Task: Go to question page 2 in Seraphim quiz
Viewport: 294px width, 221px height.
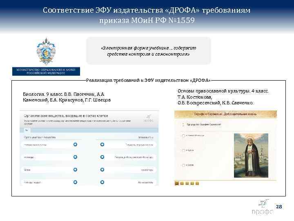Action: 182,183
